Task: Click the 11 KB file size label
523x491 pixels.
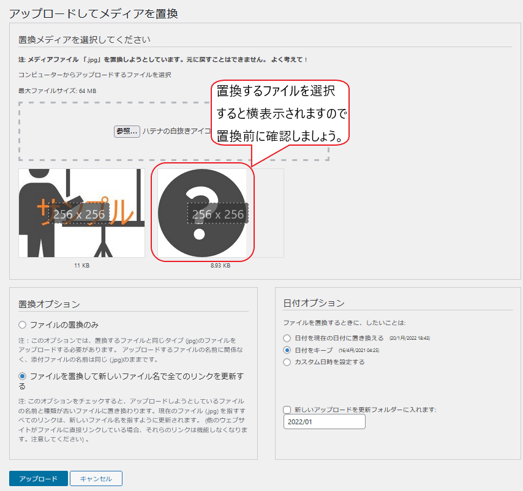Action: 82,266
